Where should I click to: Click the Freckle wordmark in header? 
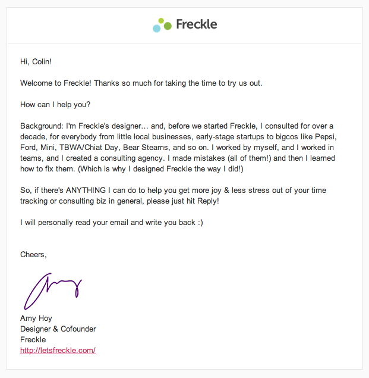[197, 24]
